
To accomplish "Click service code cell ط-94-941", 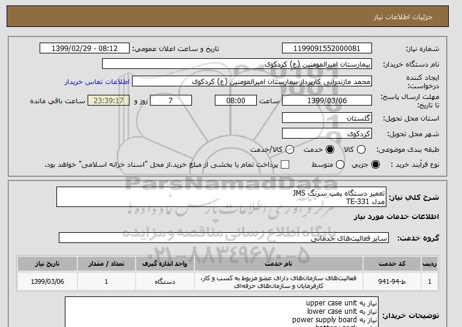I will [392, 281].
